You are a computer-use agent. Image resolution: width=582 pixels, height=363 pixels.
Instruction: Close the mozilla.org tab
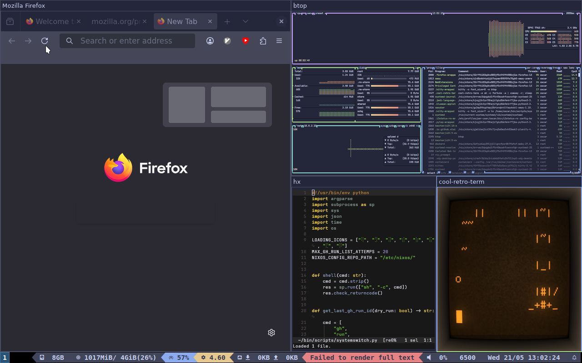[145, 21]
